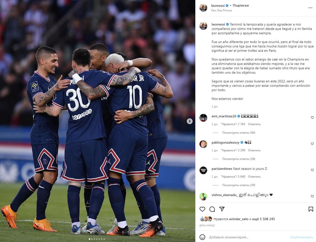Like the post with the heart icon
Image resolution: width=316 pixels, height=242 pixels.
[x=202, y=209]
